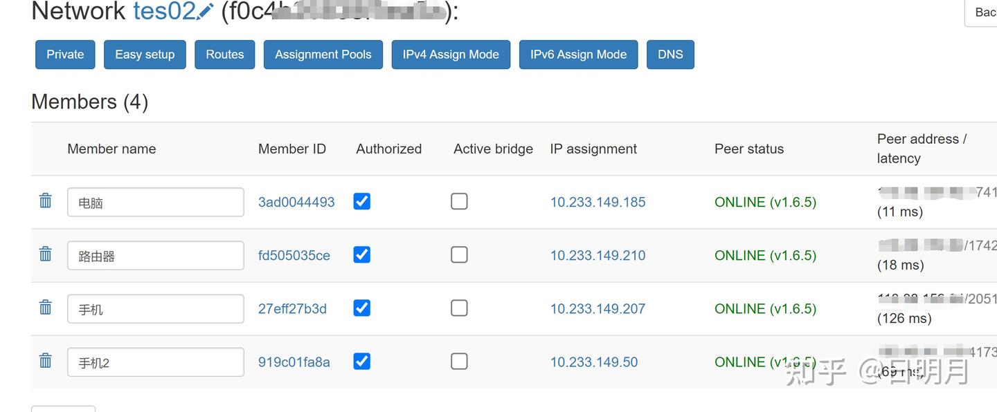Open IPv4 Assign Mode
The width and height of the screenshot is (997, 412).
tap(451, 55)
